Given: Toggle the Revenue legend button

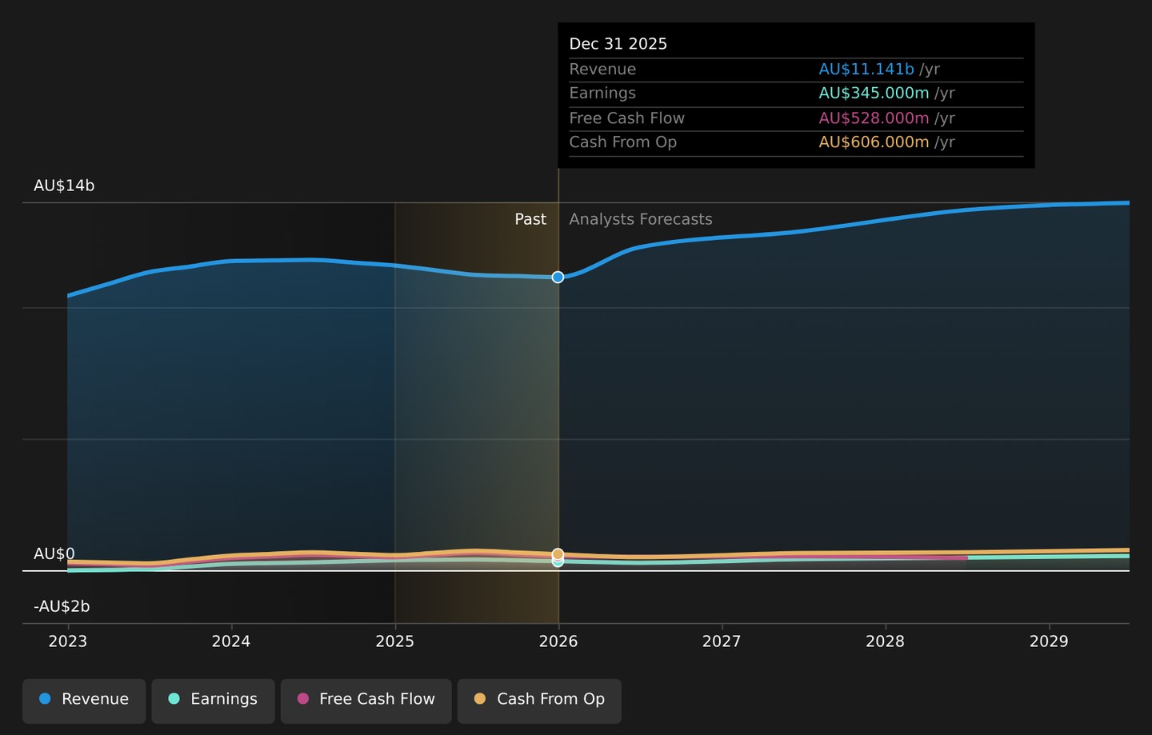Looking at the screenshot, I should pos(84,701).
